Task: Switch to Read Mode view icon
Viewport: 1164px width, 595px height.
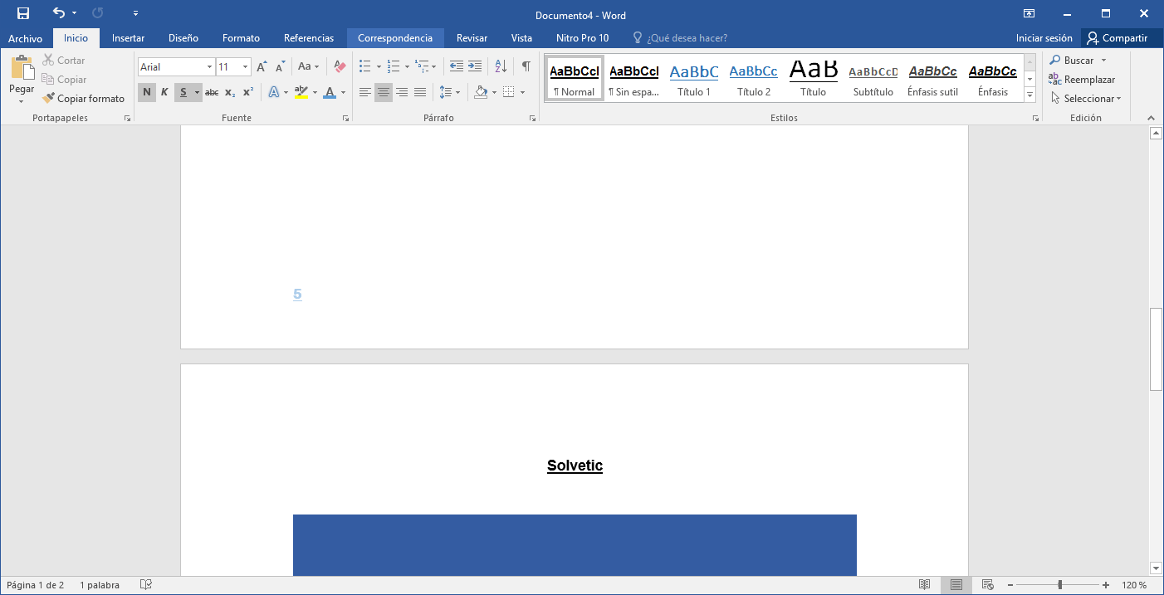Action: tap(925, 585)
